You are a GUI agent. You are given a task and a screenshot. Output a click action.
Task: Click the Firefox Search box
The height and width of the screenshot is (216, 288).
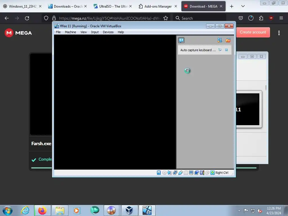(x=199, y=18)
